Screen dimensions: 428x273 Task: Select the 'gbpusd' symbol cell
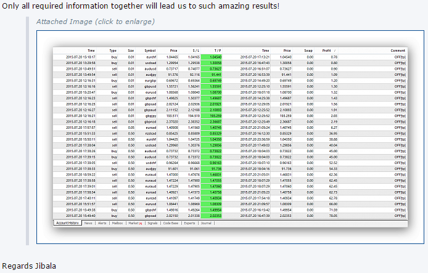tap(150, 86)
